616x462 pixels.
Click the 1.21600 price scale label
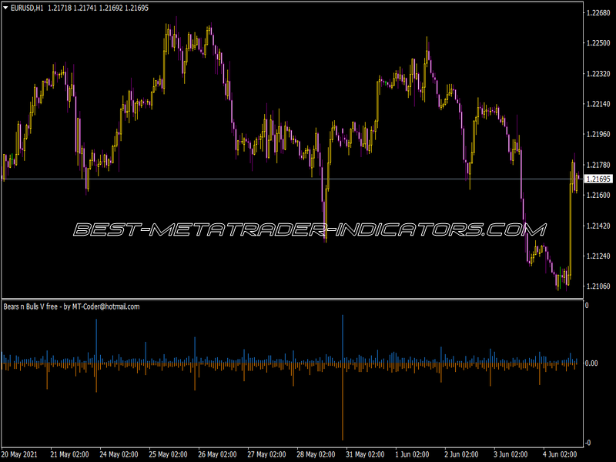tap(598, 196)
